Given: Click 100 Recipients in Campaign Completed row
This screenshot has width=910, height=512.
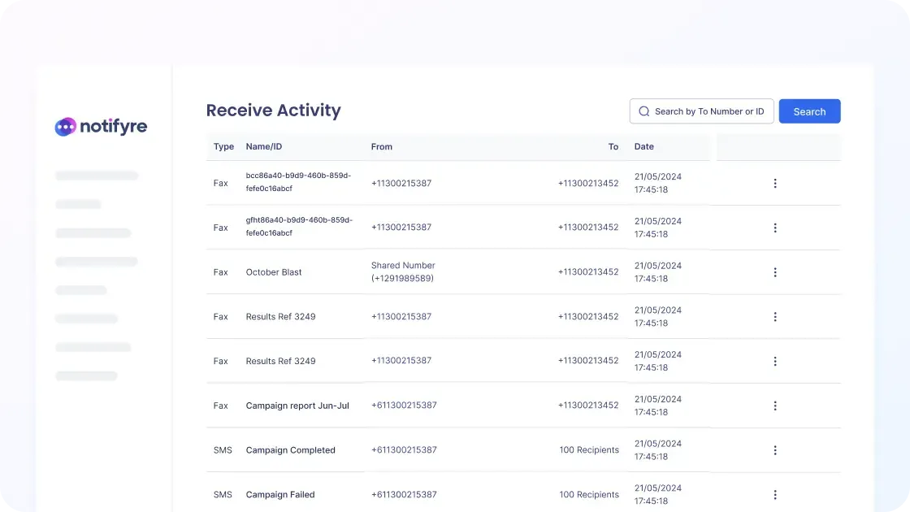Looking at the screenshot, I should [x=589, y=450].
